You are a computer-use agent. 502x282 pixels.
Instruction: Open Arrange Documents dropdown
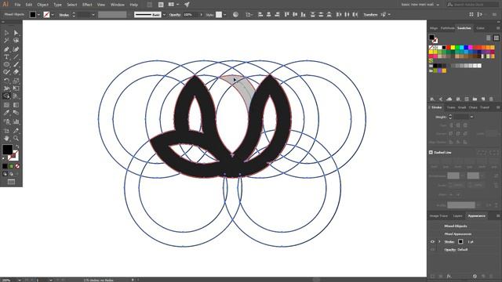point(173,5)
